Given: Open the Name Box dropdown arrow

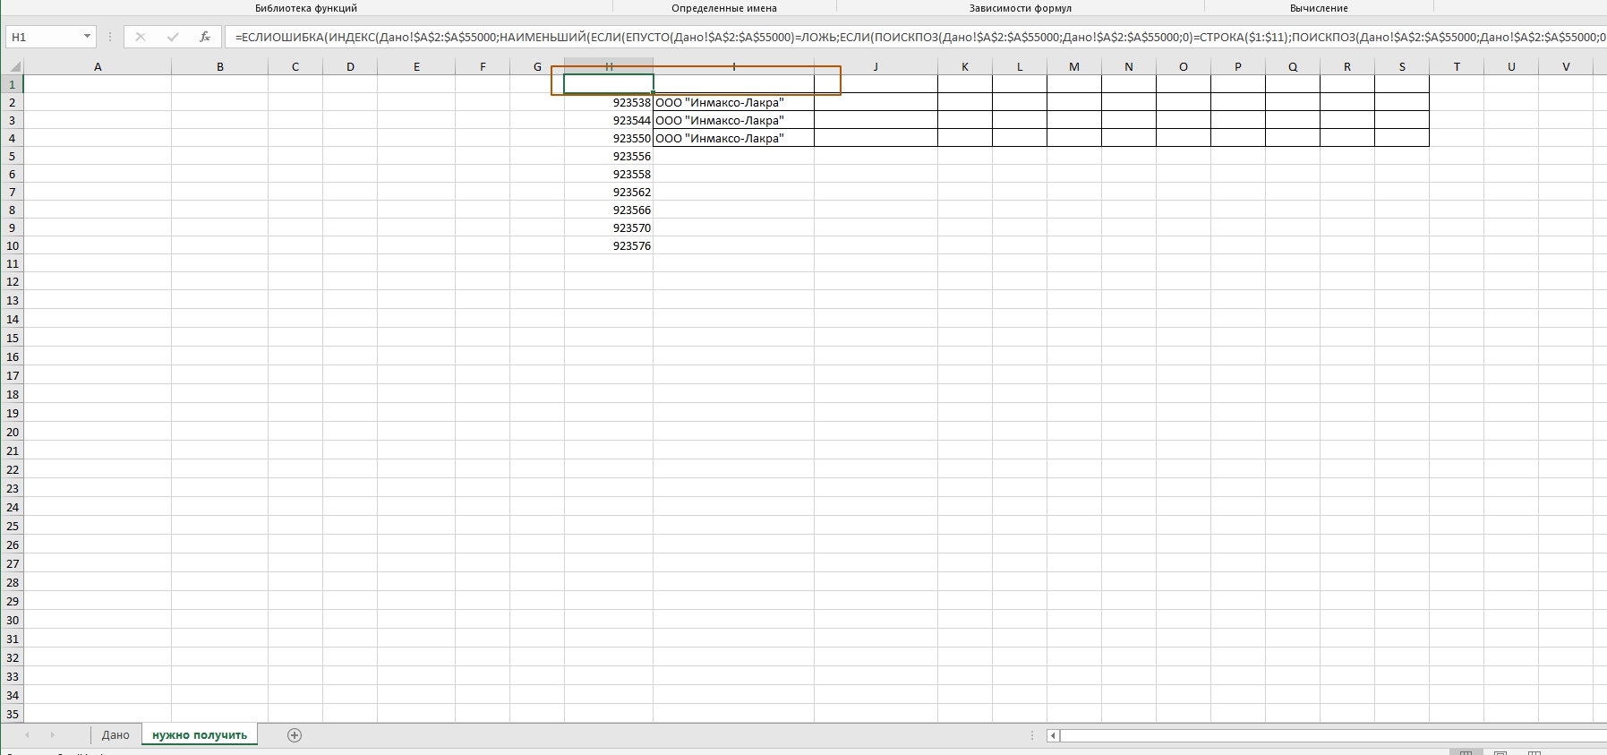Looking at the screenshot, I should 87,37.
